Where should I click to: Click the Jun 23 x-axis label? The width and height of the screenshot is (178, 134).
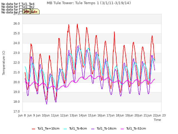point(161,115)
